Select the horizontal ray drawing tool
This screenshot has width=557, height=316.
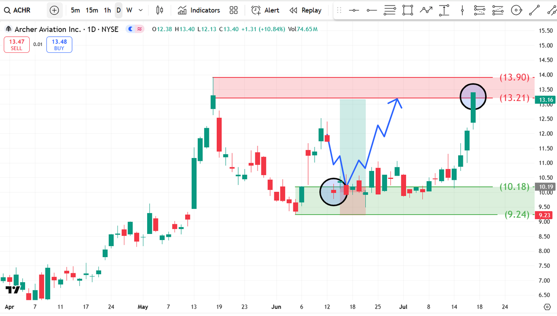(372, 10)
